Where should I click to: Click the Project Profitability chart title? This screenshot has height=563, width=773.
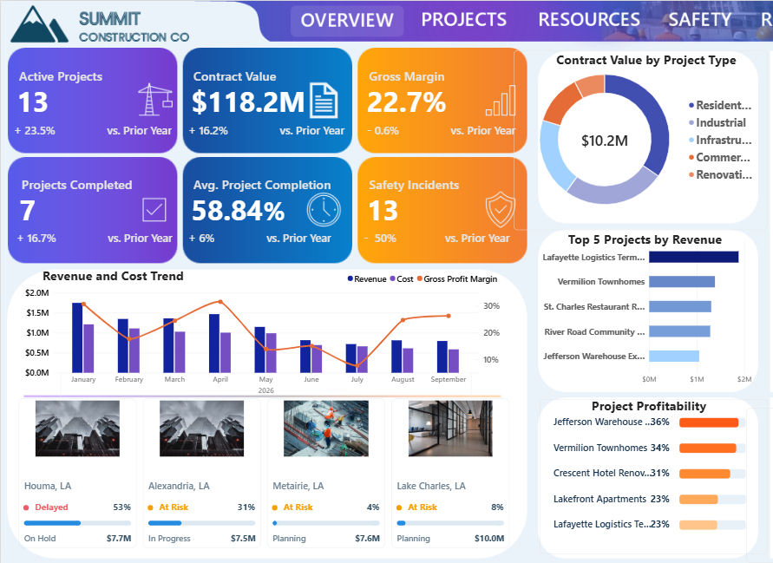(x=649, y=406)
